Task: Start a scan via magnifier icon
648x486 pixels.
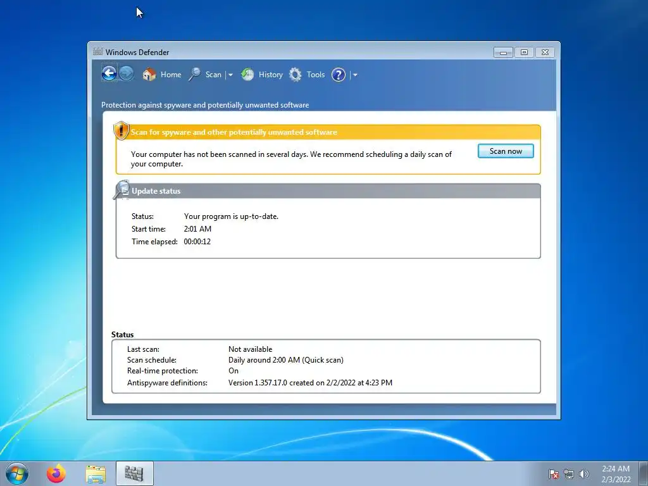Action: click(x=195, y=75)
